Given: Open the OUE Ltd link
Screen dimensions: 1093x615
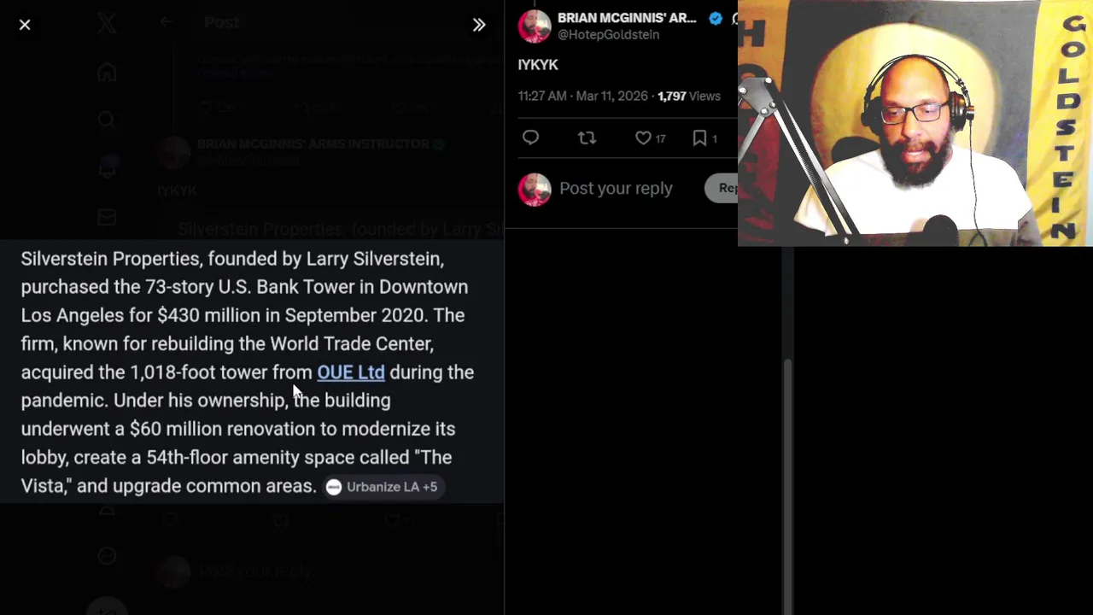Looking at the screenshot, I should [x=351, y=372].
